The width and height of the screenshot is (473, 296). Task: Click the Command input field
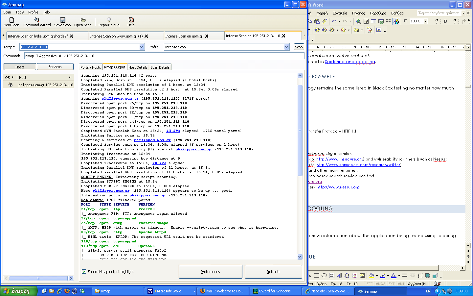(x=164, y=56)
